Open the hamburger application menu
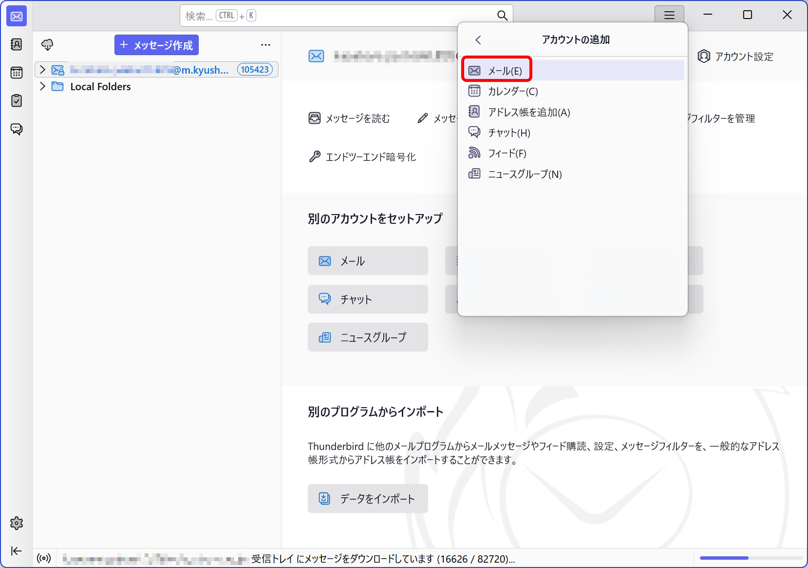808x568 pixels. (x=669, y=15)
